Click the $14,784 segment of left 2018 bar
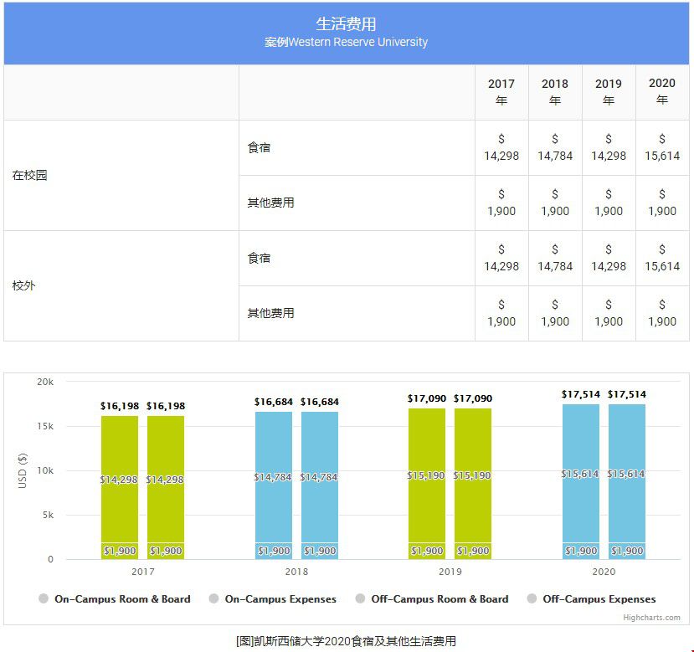The height and width of the screenshot is (652, 694). pyautogui.click(x=274, y=477)
